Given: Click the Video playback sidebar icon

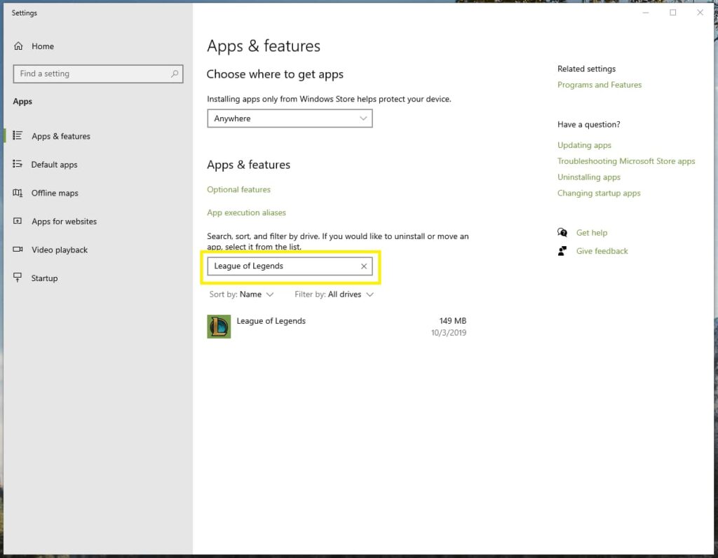Looking at the screenshot, I should 18,250.
